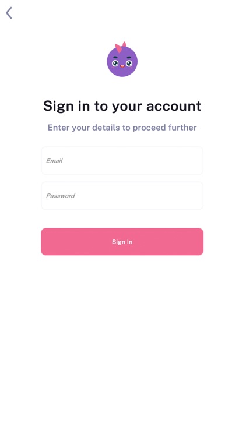Screen dimensions: 246x437
Task: Select the "Sign in to your account" heading
Action: (x=122, y=106)
